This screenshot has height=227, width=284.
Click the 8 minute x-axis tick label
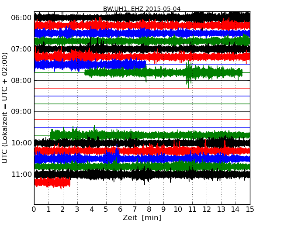[149, 209]
